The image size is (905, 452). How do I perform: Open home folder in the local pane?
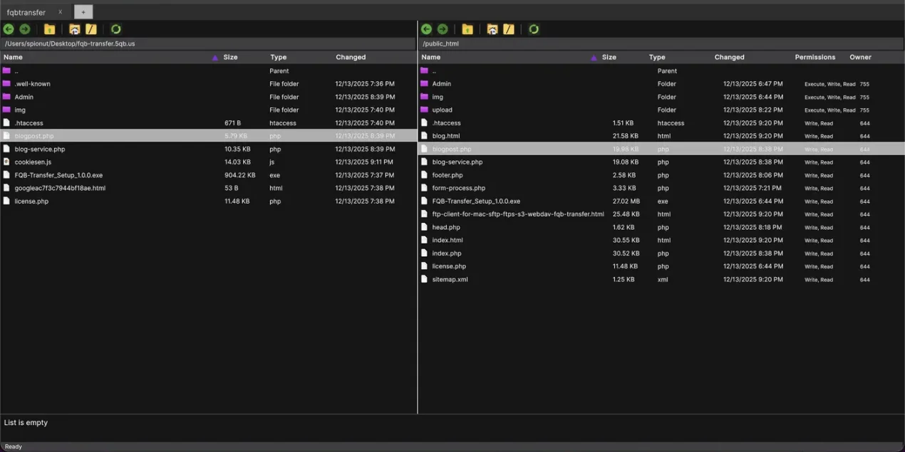pyautogui.click(x=74, y=28)
